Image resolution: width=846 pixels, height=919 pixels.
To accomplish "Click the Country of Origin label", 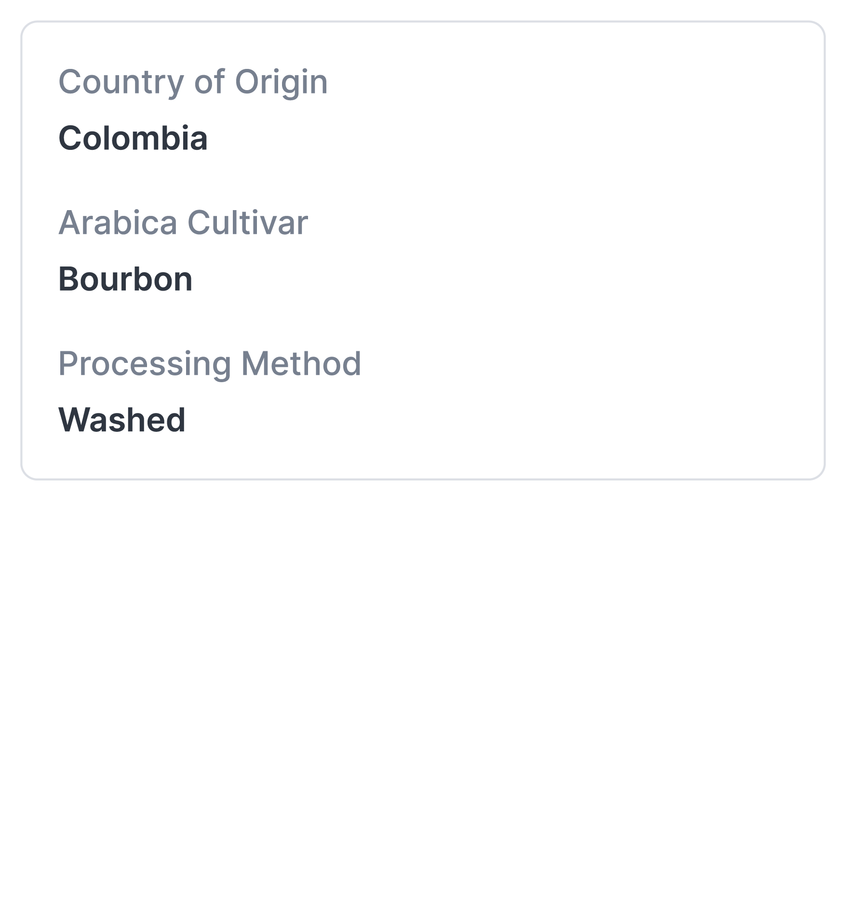I will click(193, 82).
